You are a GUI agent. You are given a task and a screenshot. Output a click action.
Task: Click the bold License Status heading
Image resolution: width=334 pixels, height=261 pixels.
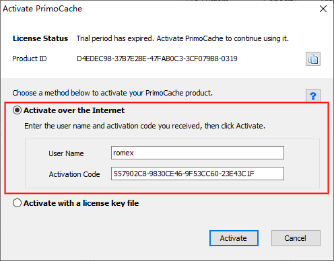pos(40,38)
